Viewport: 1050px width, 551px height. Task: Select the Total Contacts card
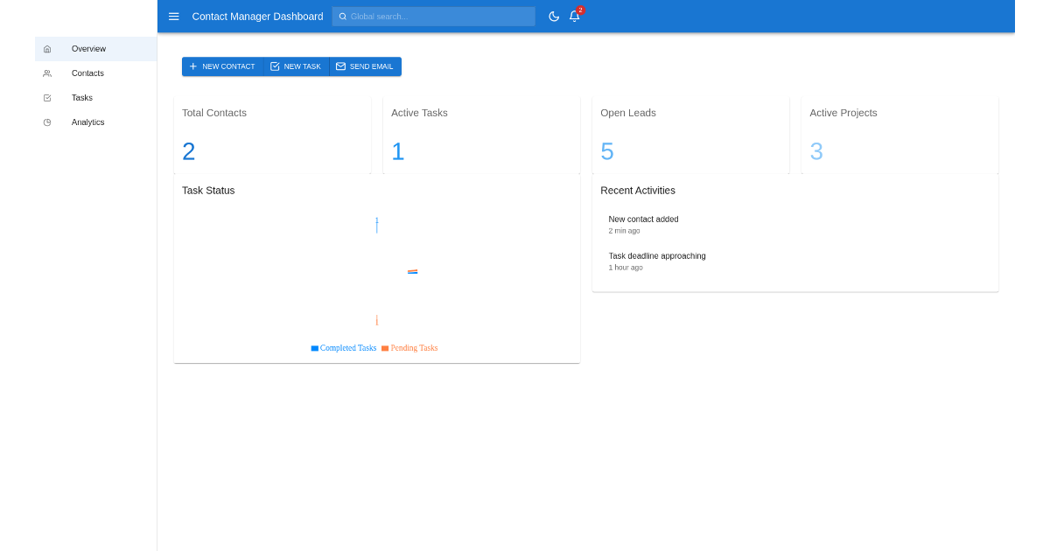tap(272, 136)
